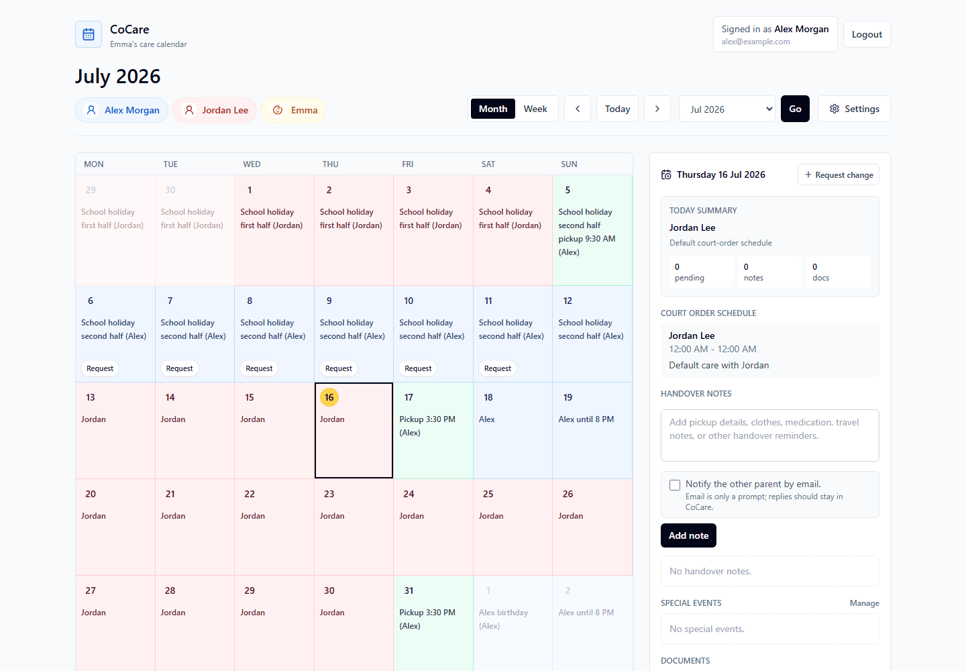Click the child face icon on Emma chip
Screen dimensions: 966x671
278,110
